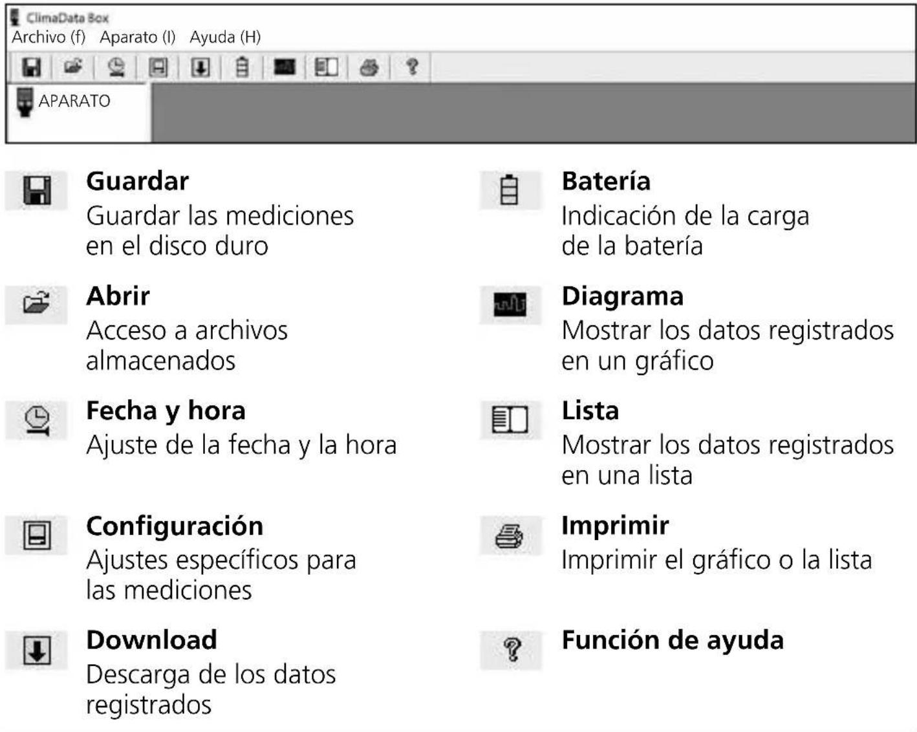The image size is (917, 732).
Task: Click the Open folder icon in the toolbar
Action: point(73,67)
